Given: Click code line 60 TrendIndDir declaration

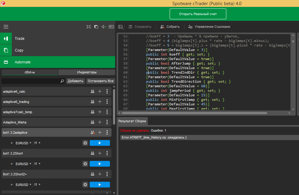Looking at the screenshot, I should pos(185,72).
